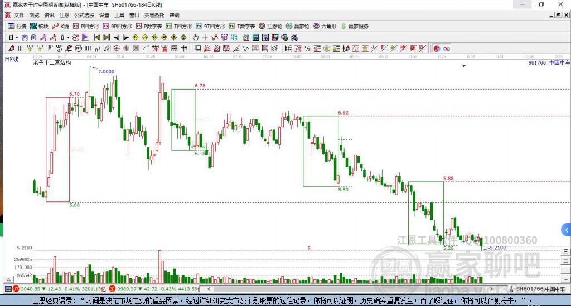
Task: Open the calculator icon
Action: [255, 37]
